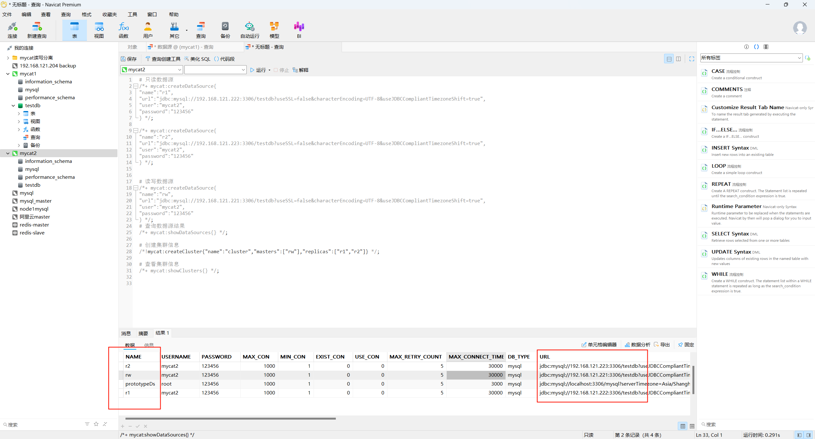The image size is (815, 439).
Task: Switch to form view icon
Action: 692,426
